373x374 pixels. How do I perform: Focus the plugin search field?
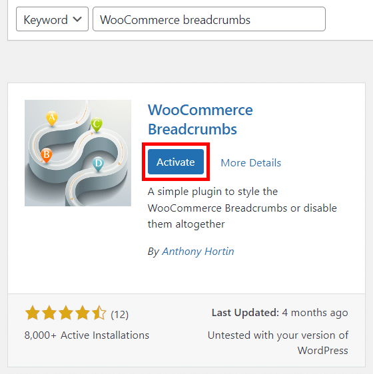click(209, 19)
